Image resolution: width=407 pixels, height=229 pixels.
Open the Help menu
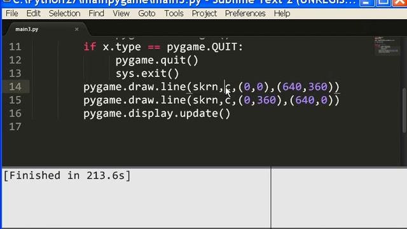point(282,13)
